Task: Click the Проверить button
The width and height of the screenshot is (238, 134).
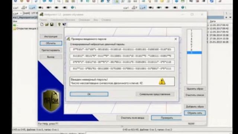Action: 167,118
